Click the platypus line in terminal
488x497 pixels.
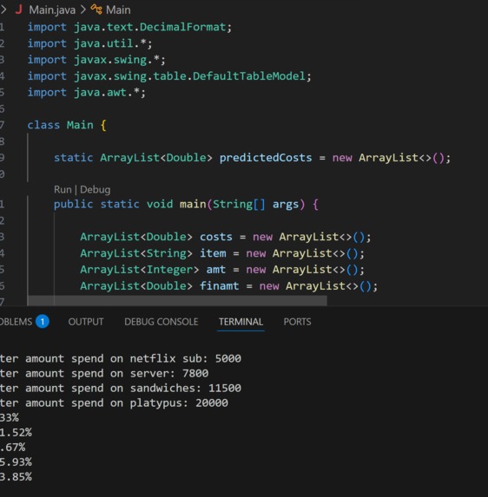114,402
